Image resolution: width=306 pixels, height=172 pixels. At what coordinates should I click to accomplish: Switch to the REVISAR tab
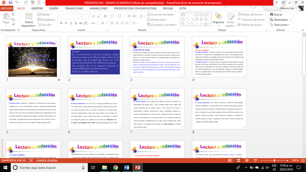168,9
